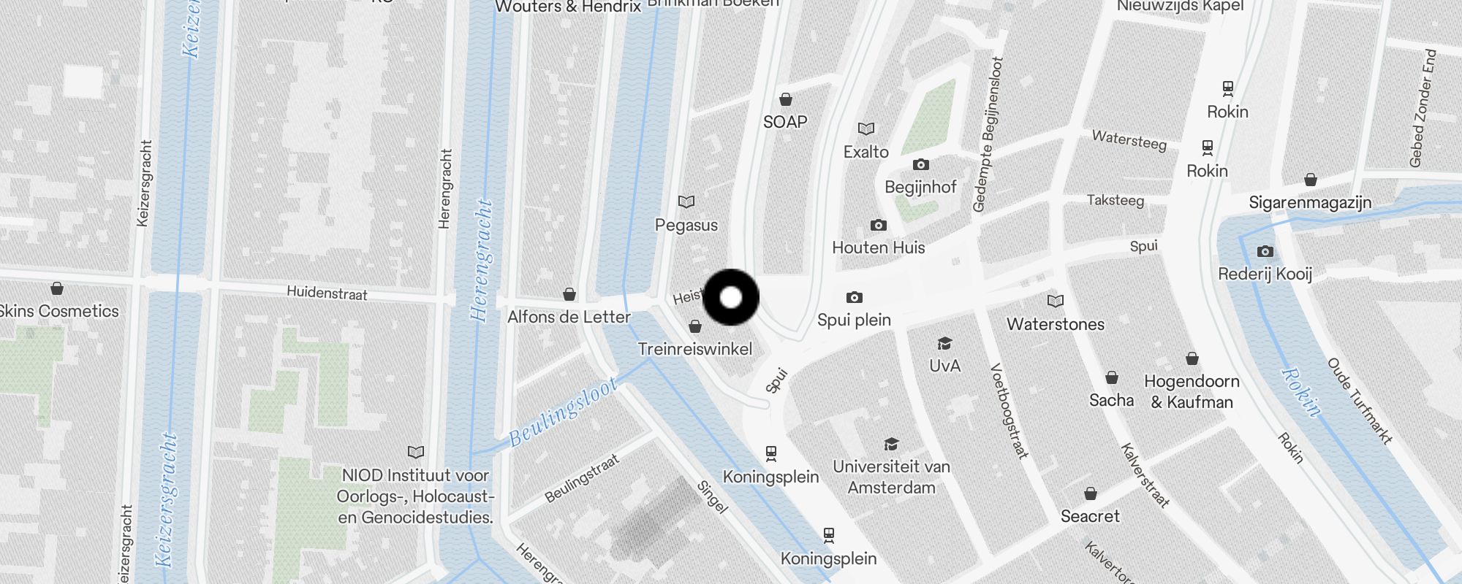Click the Pegasus bookstore icon
The width and height of the screenshot is (1462, 584).
tap(686, 202)
